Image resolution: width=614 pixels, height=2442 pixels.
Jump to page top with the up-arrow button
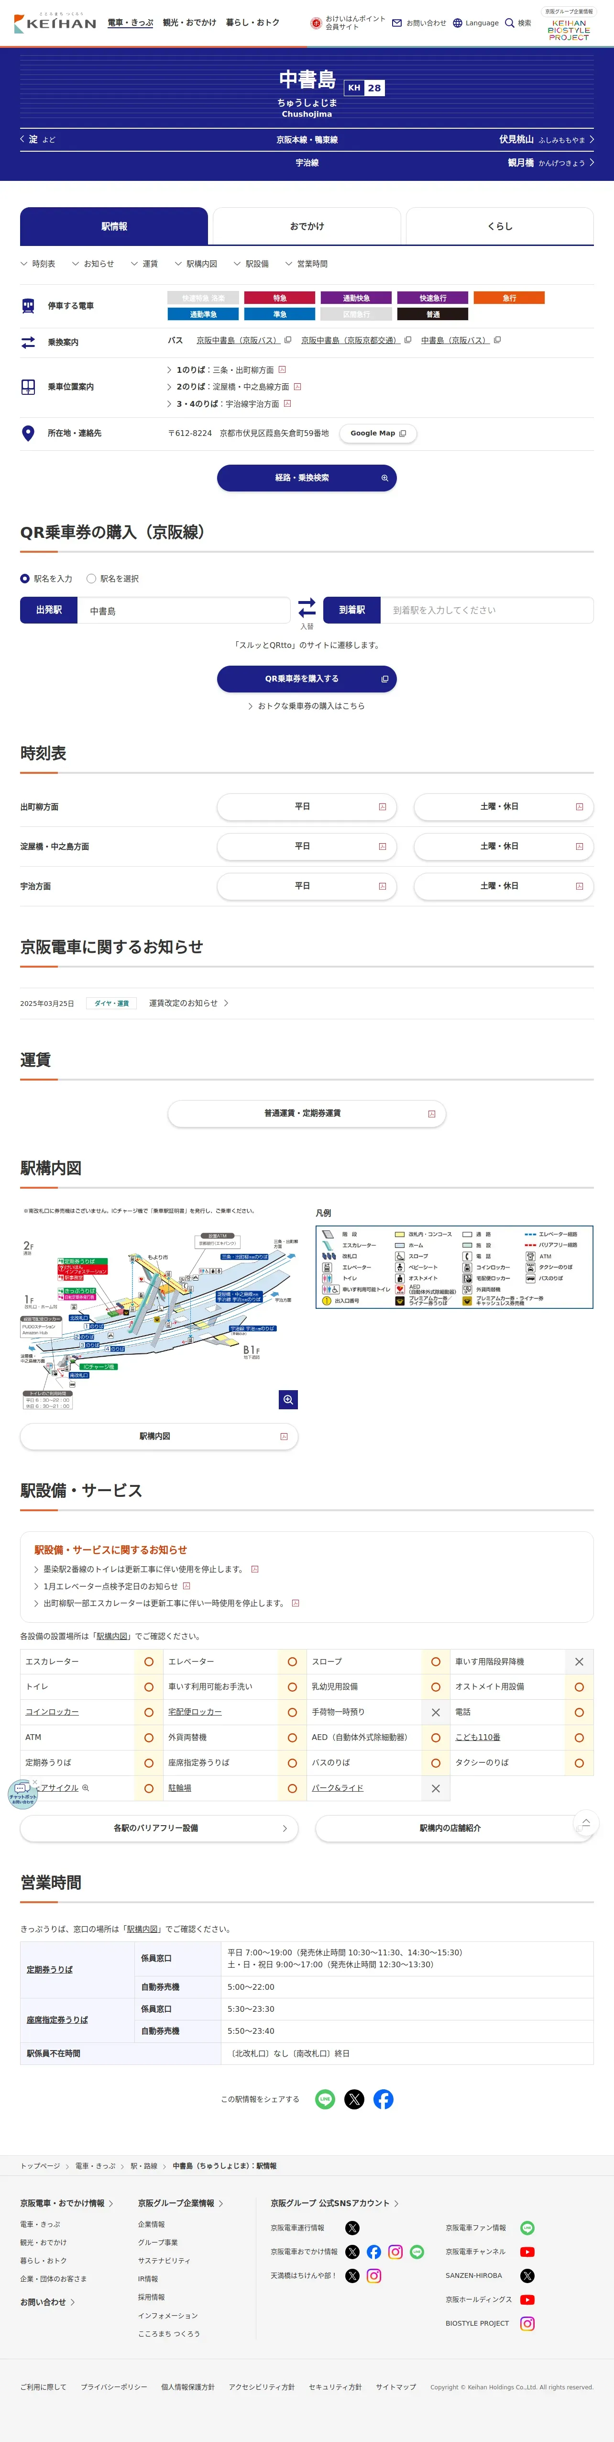(x=586, y=1822)
